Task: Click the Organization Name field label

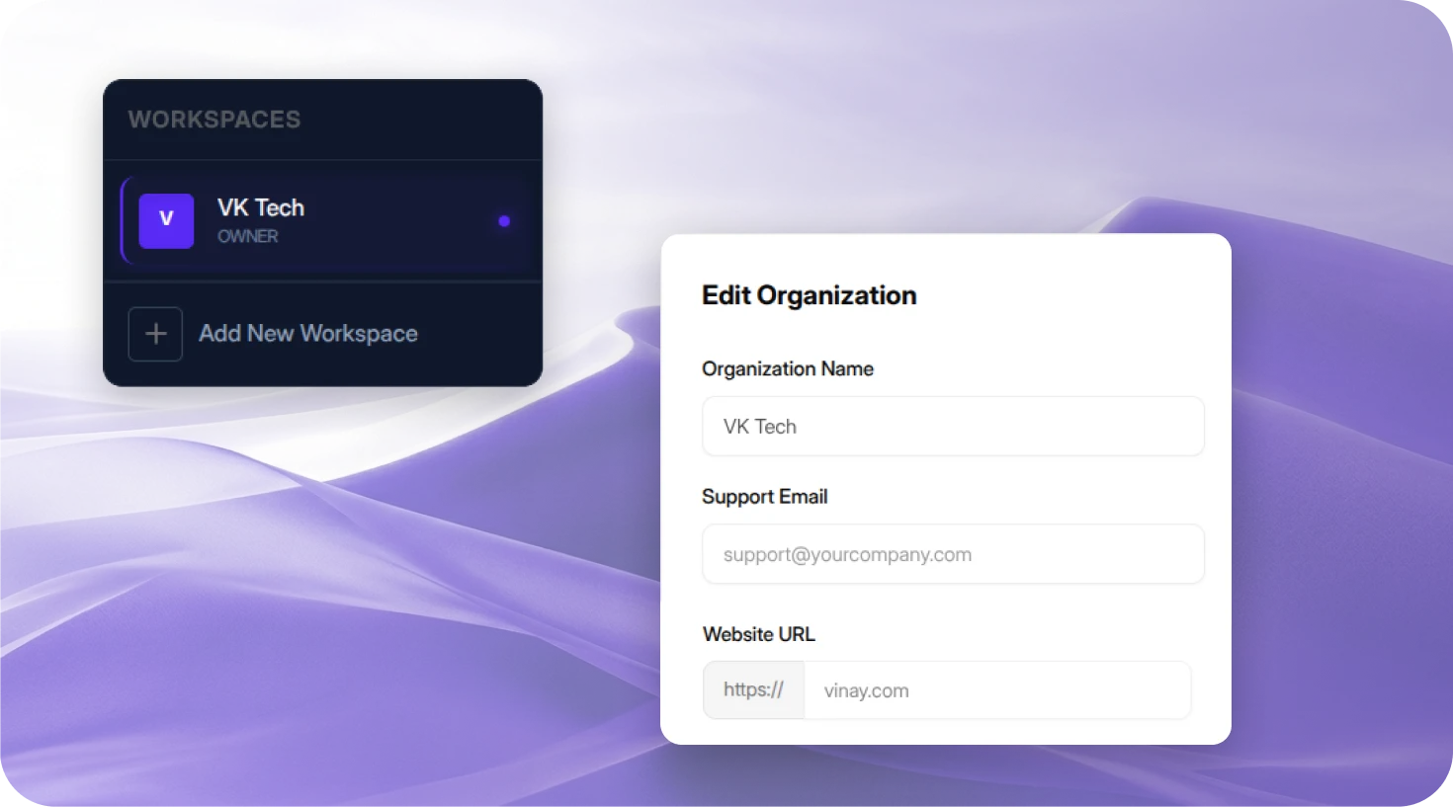Action: point(787,369)
